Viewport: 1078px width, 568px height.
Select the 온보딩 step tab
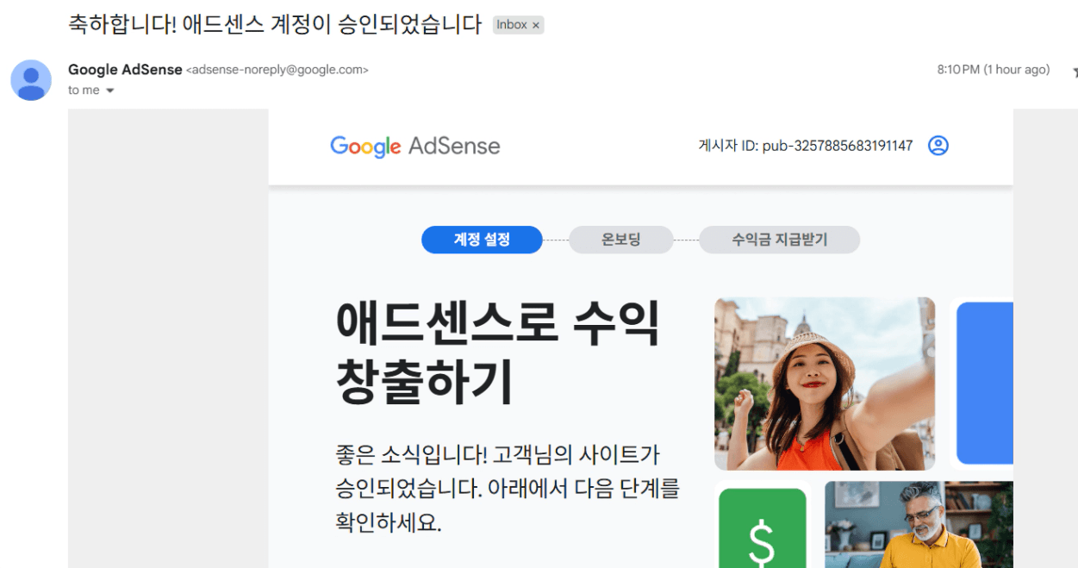[620, 240]
